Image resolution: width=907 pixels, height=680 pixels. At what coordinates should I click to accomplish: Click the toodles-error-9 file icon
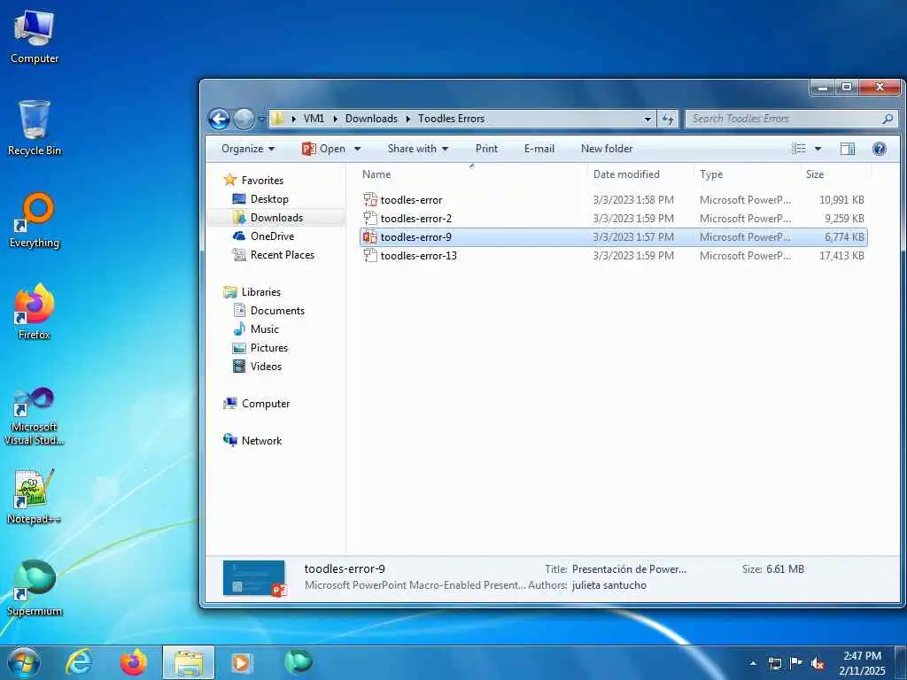369,237
